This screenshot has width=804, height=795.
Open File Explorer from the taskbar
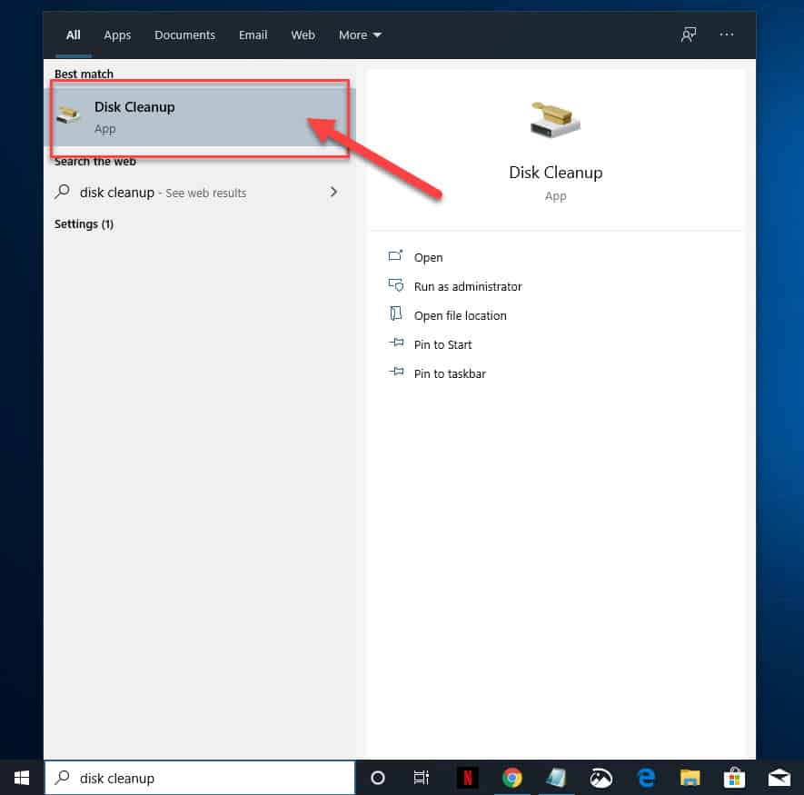(x=690, y=778)
